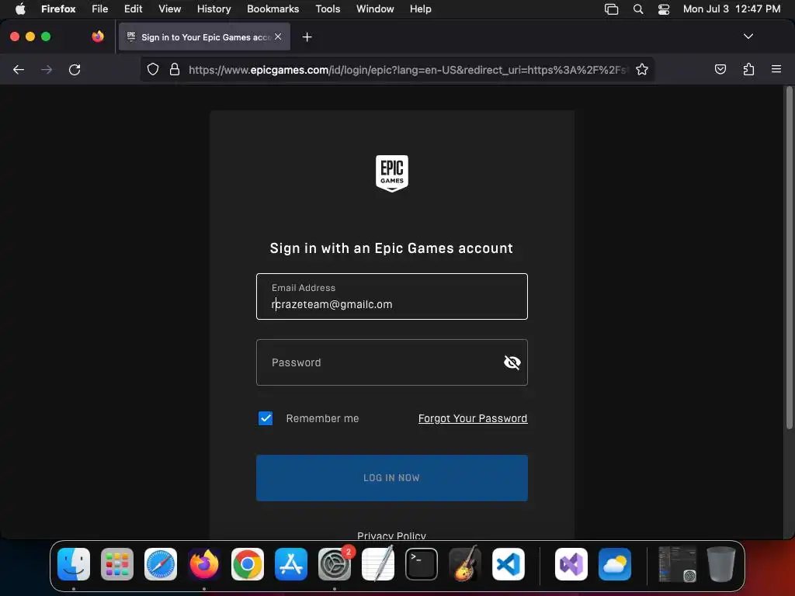
Task: Open the History menu
Action: [x=214, y=9]
